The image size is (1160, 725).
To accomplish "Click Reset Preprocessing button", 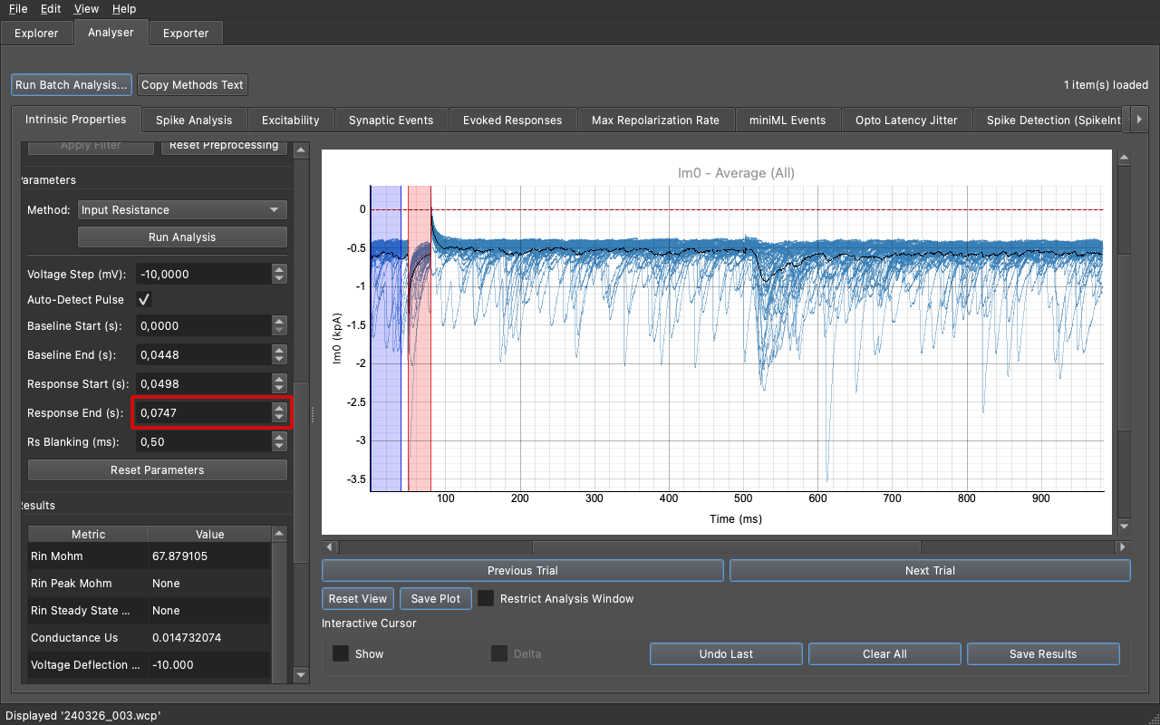I will pyautogui.click(x=224, y=145).
